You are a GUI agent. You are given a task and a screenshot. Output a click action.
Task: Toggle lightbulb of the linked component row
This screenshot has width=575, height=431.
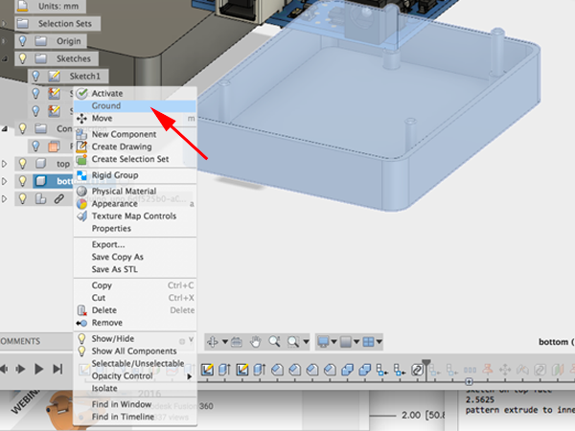pyautogui.click(x=23, y=198)
